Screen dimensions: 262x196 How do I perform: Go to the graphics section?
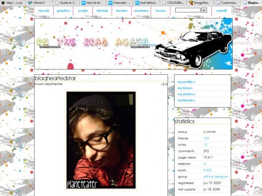(x=63, y=11)
